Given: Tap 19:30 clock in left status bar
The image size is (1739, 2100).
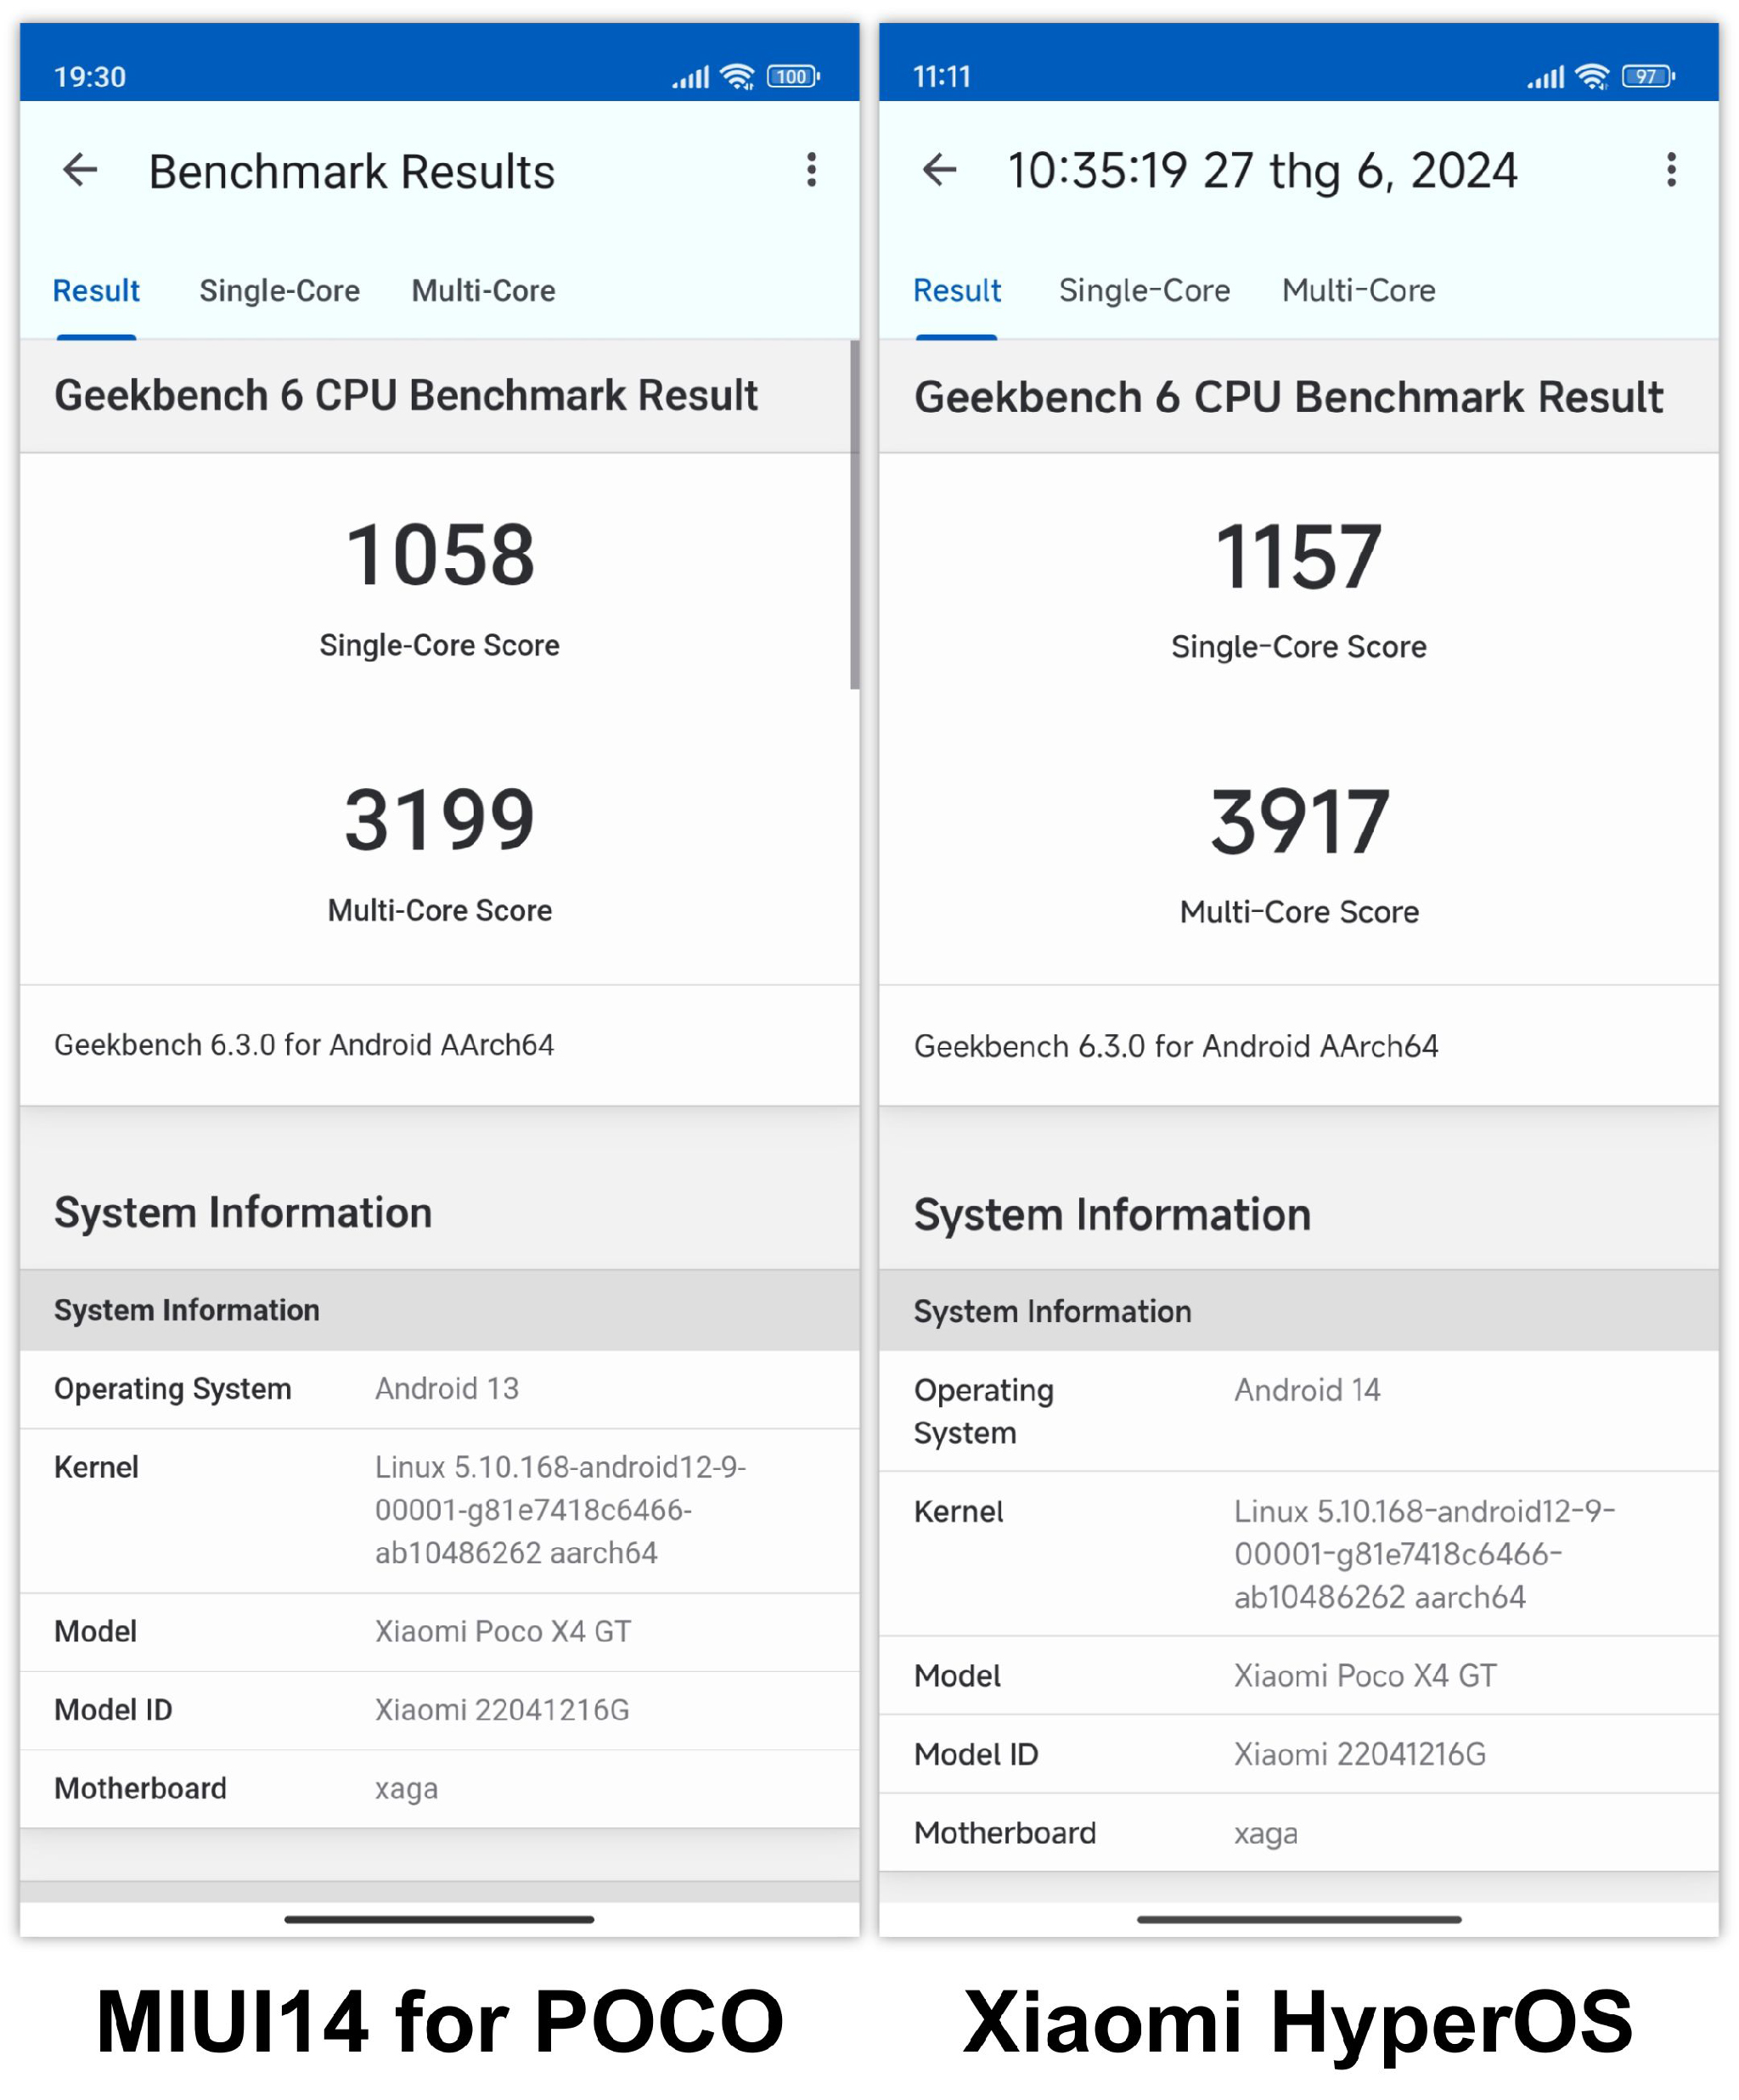Looking at the screenshot, I should pyautogui.click(x=90, y=77).
